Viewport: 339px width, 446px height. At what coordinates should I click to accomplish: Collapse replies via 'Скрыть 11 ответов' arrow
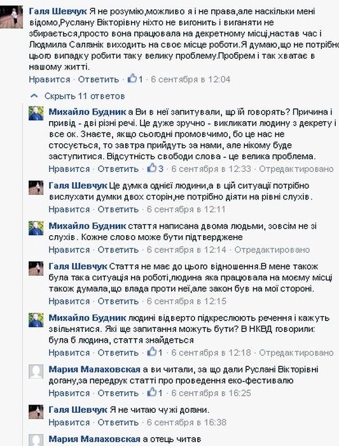pos(34,96)
